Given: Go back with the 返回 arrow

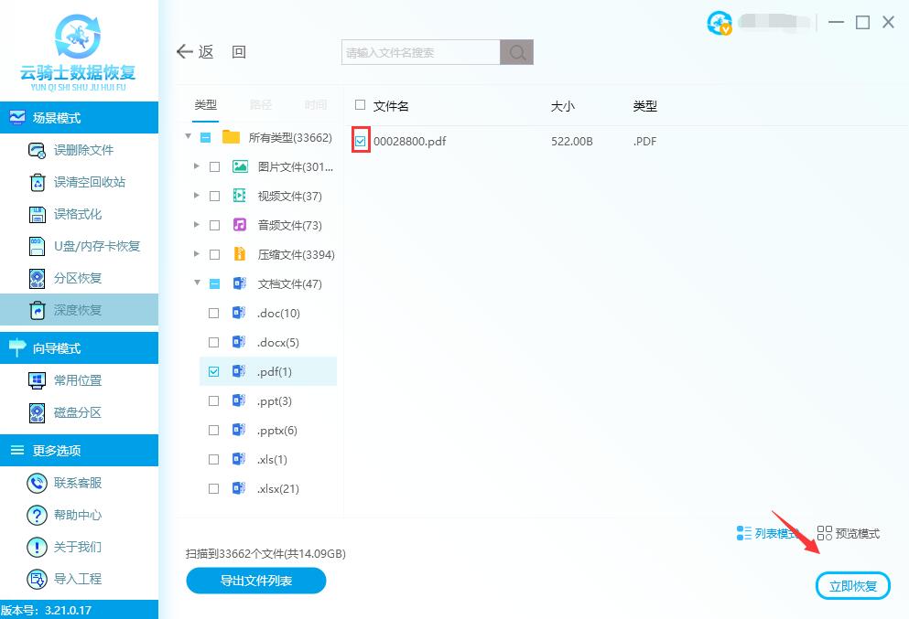Looking at the screenshot, I should pyautogui.click(x=184, y=51).
